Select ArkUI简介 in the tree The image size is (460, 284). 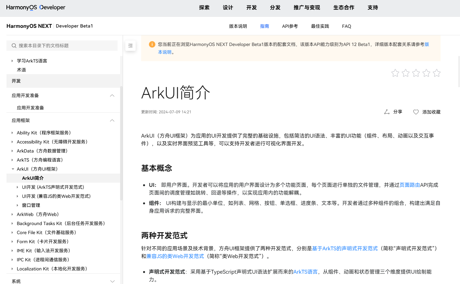coord(33,178)
